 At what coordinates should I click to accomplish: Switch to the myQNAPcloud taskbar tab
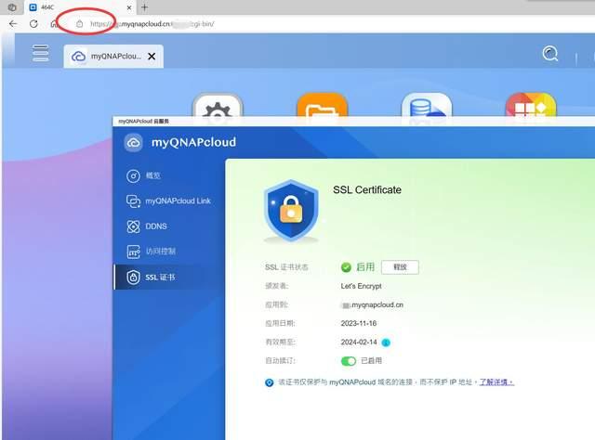(x=113, y=57)
